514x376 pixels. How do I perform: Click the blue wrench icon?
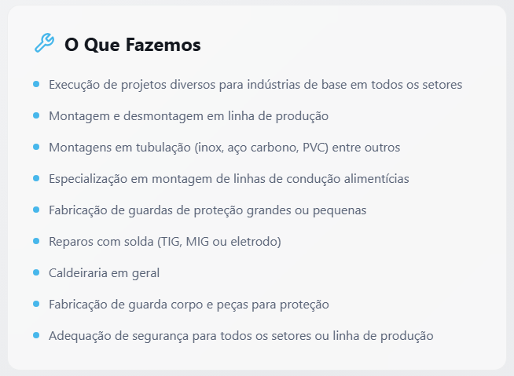click(x=44, y=43)
